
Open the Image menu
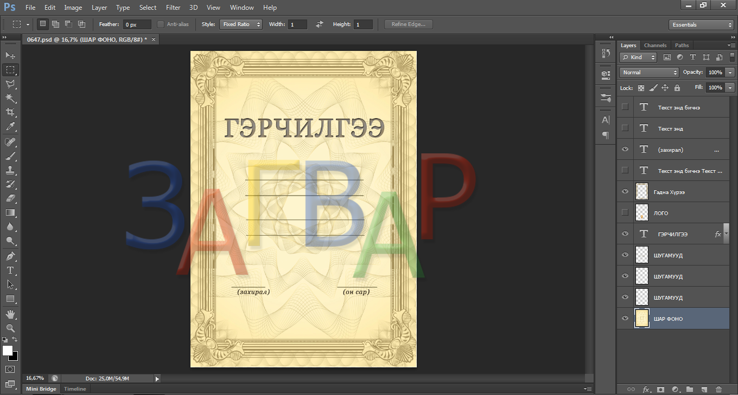coord(73,8)
